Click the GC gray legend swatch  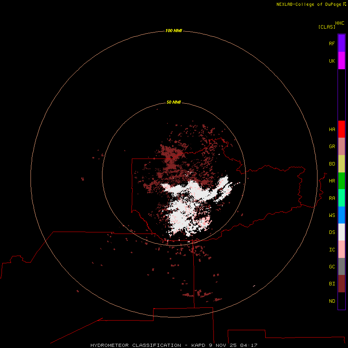(x=341, y=266)
